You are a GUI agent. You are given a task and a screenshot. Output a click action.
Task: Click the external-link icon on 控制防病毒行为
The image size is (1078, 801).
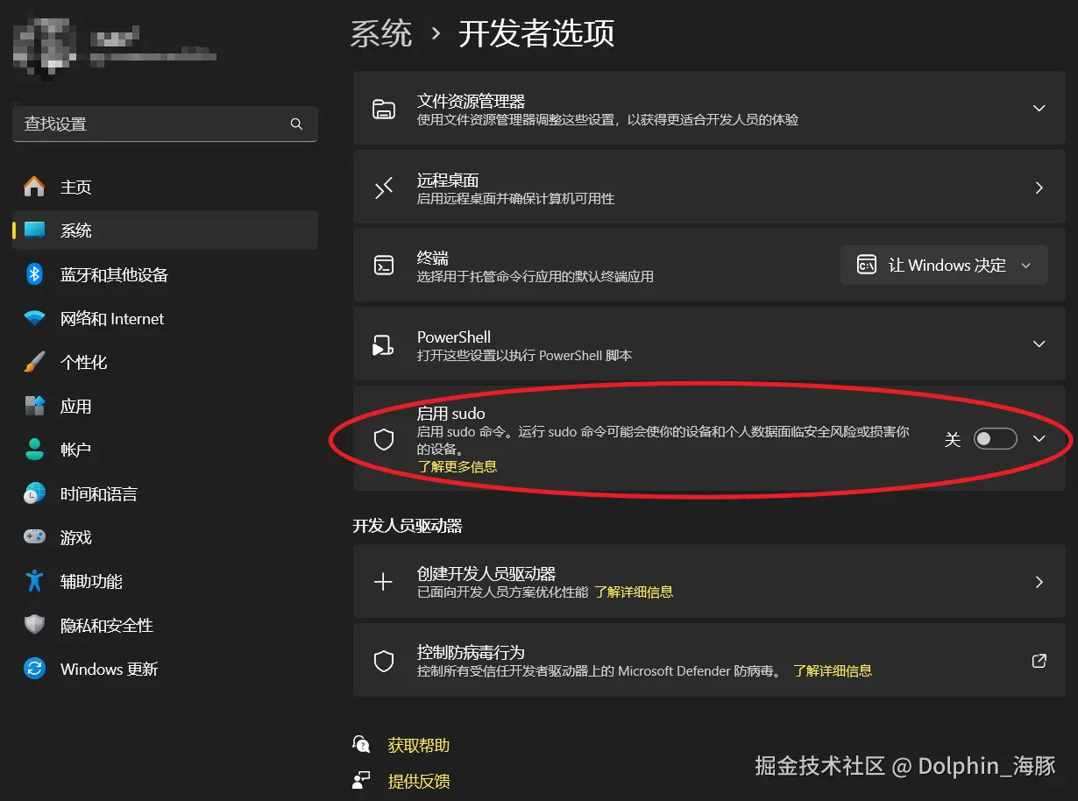point(1039,661)
